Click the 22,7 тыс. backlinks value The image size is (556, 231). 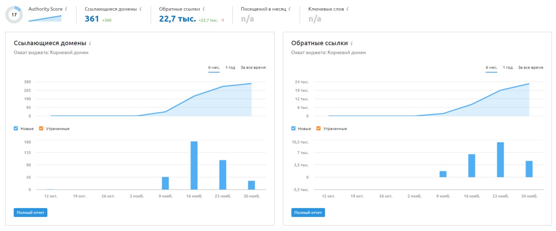pyautogui.click(x=178, y=19)
